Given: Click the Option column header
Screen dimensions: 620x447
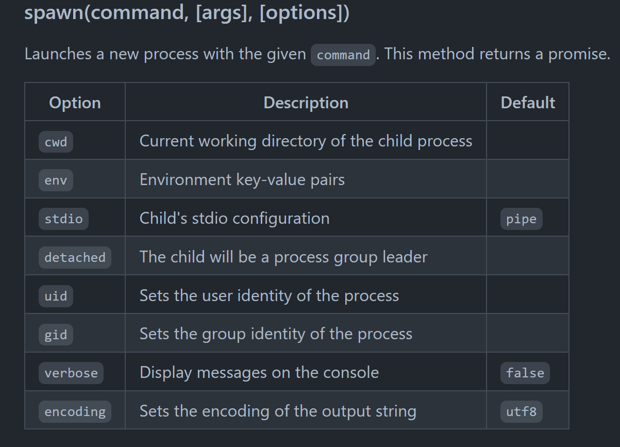Looking at the screenshot, I should [75, 102].
